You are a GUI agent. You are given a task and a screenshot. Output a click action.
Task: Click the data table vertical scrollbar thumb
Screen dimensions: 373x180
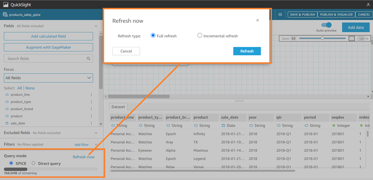click(368, 133)
